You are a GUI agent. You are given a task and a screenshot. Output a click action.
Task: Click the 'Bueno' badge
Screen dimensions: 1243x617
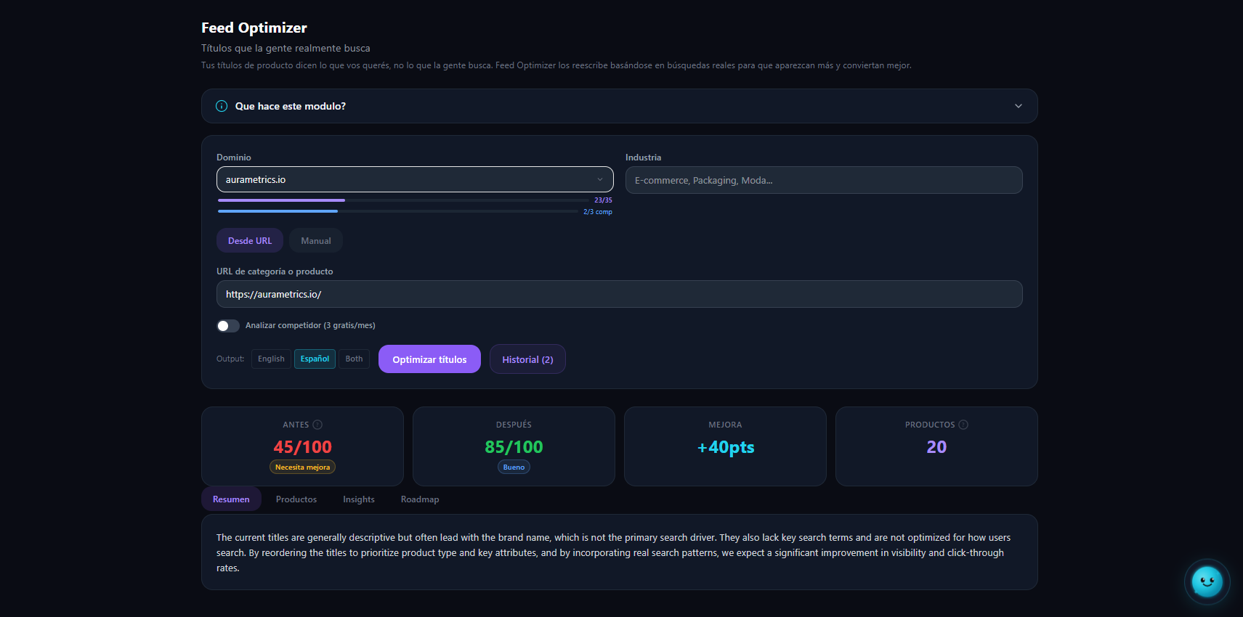tap(514, 467)
